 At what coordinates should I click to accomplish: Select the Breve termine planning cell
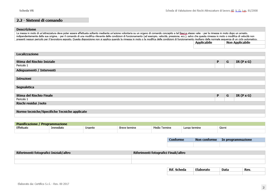(x=134, y=131)
